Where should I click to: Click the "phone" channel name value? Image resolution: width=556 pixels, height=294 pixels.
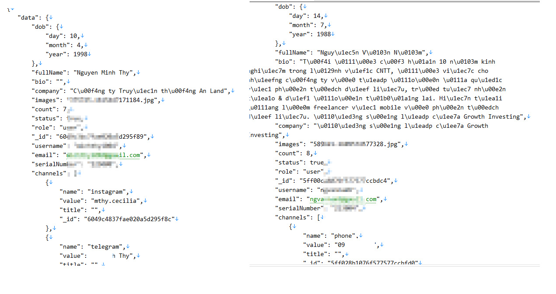[x=343, y=236]
